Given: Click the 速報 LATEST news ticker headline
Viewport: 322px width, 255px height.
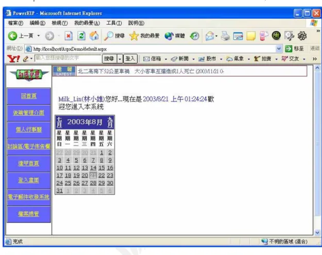Looking at the screenshot, I should [150, 71].
